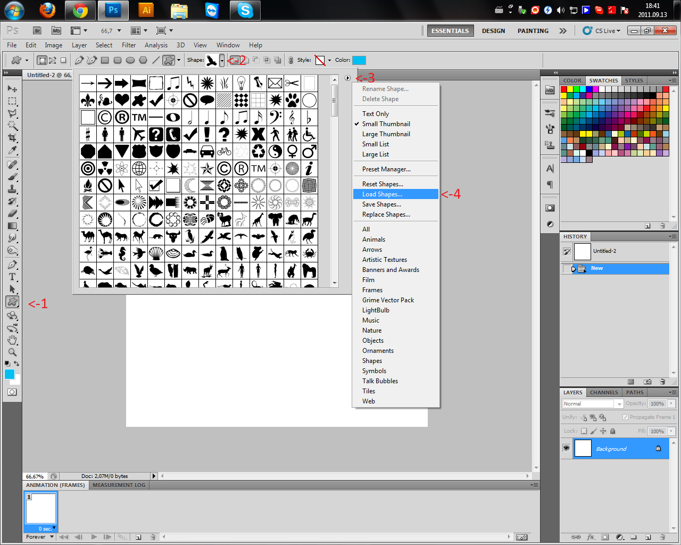Choose the Rectangle shape tool in options bar
This screenshot has width=681, height=545.
tap(105, 60)
